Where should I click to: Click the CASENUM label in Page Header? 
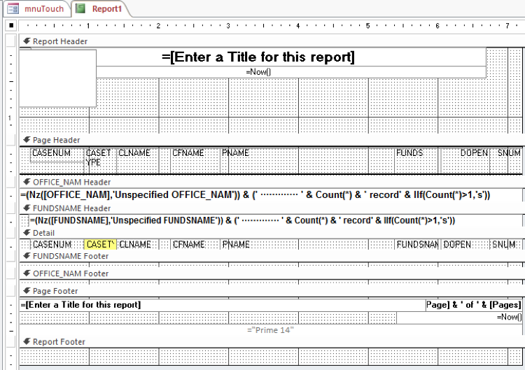51,152
